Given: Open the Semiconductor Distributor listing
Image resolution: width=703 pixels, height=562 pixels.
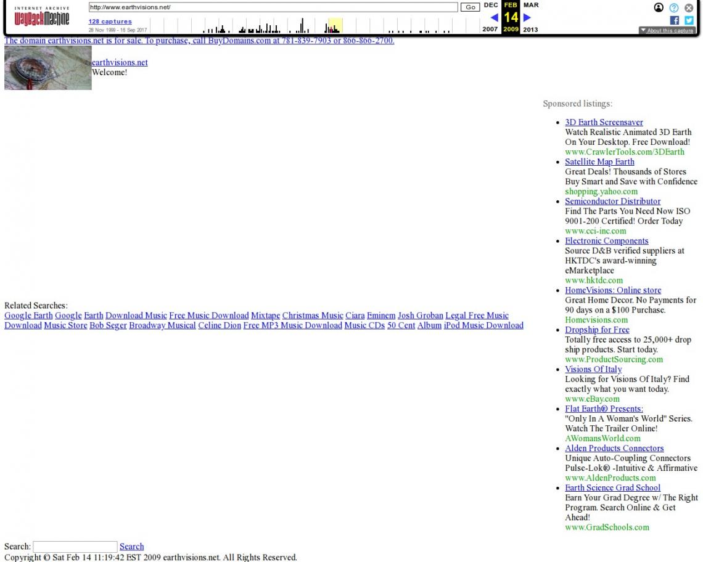Looking at the screenshot, I should point(612,202).
